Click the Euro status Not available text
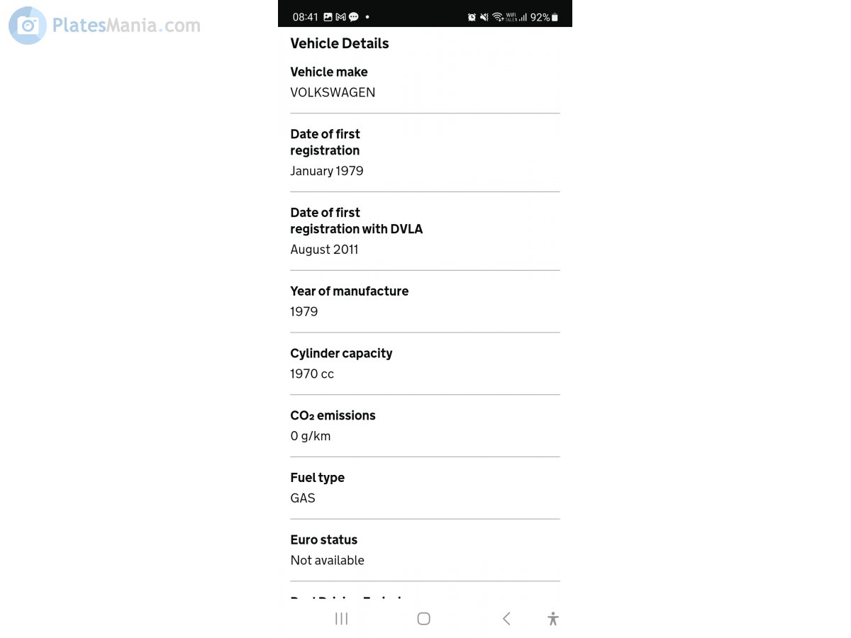Screen dimensions: 851x638 (x=327, y=560)
